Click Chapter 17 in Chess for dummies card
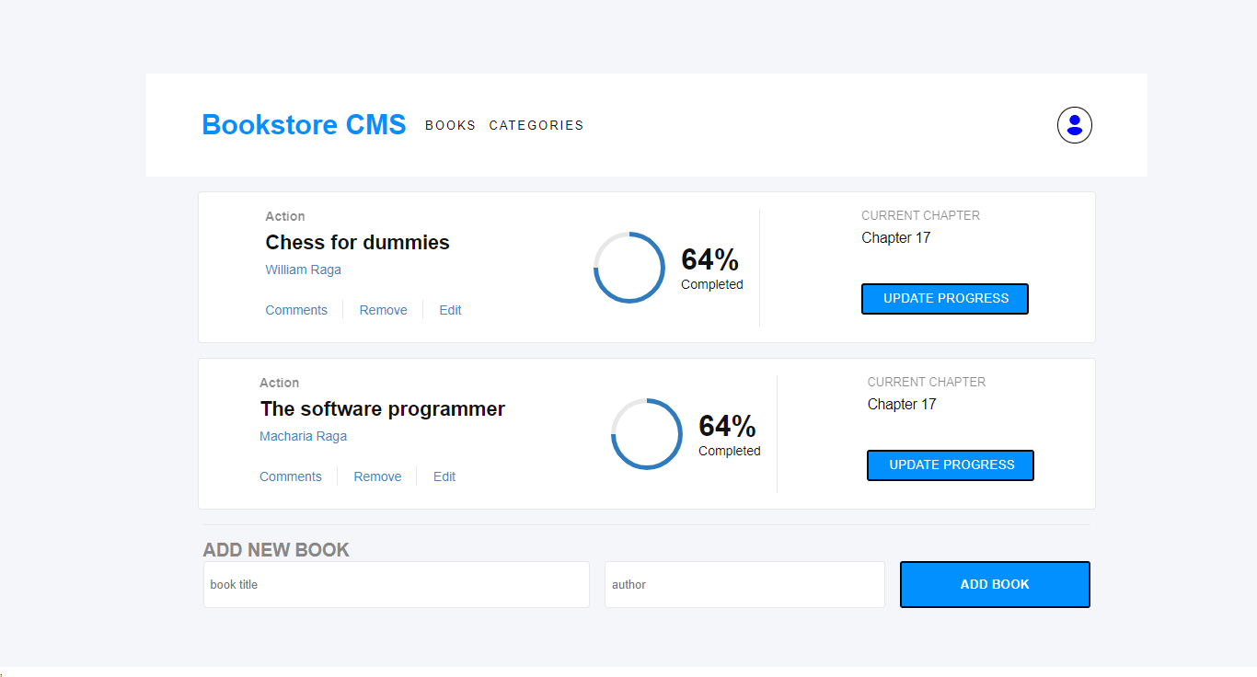Image resolution: width=1257 pixels, height=677 pixels. [x=895, y=237]
